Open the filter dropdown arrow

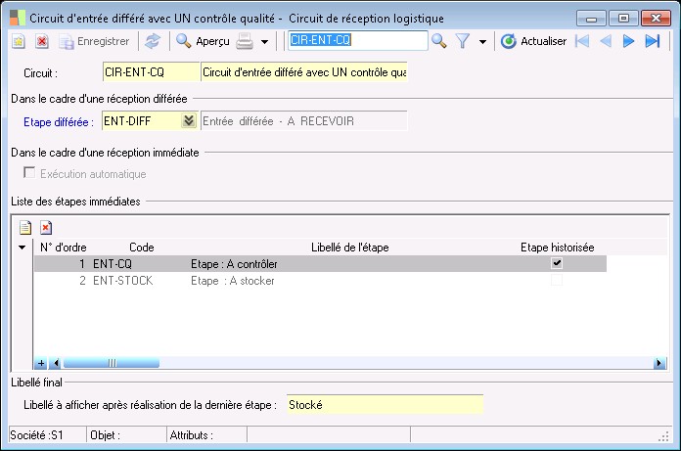(482, 42)
